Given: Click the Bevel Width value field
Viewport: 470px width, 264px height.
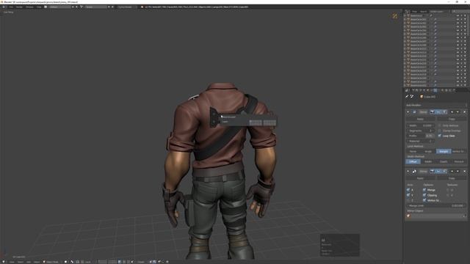Looking at the screenshot, I should click(x=420, y=125).
